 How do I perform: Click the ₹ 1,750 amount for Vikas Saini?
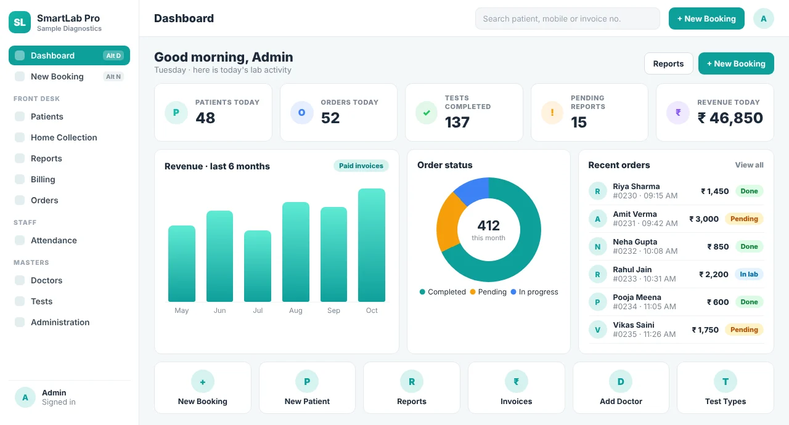(x=705, y=330)
